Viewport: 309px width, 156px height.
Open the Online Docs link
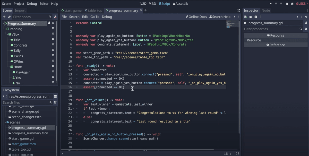(196, 16)
